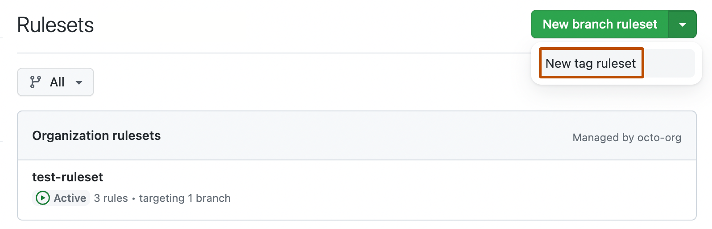Click the git branch icon in filter
This screenshot has width=712, height=229.
click(35, 82)
